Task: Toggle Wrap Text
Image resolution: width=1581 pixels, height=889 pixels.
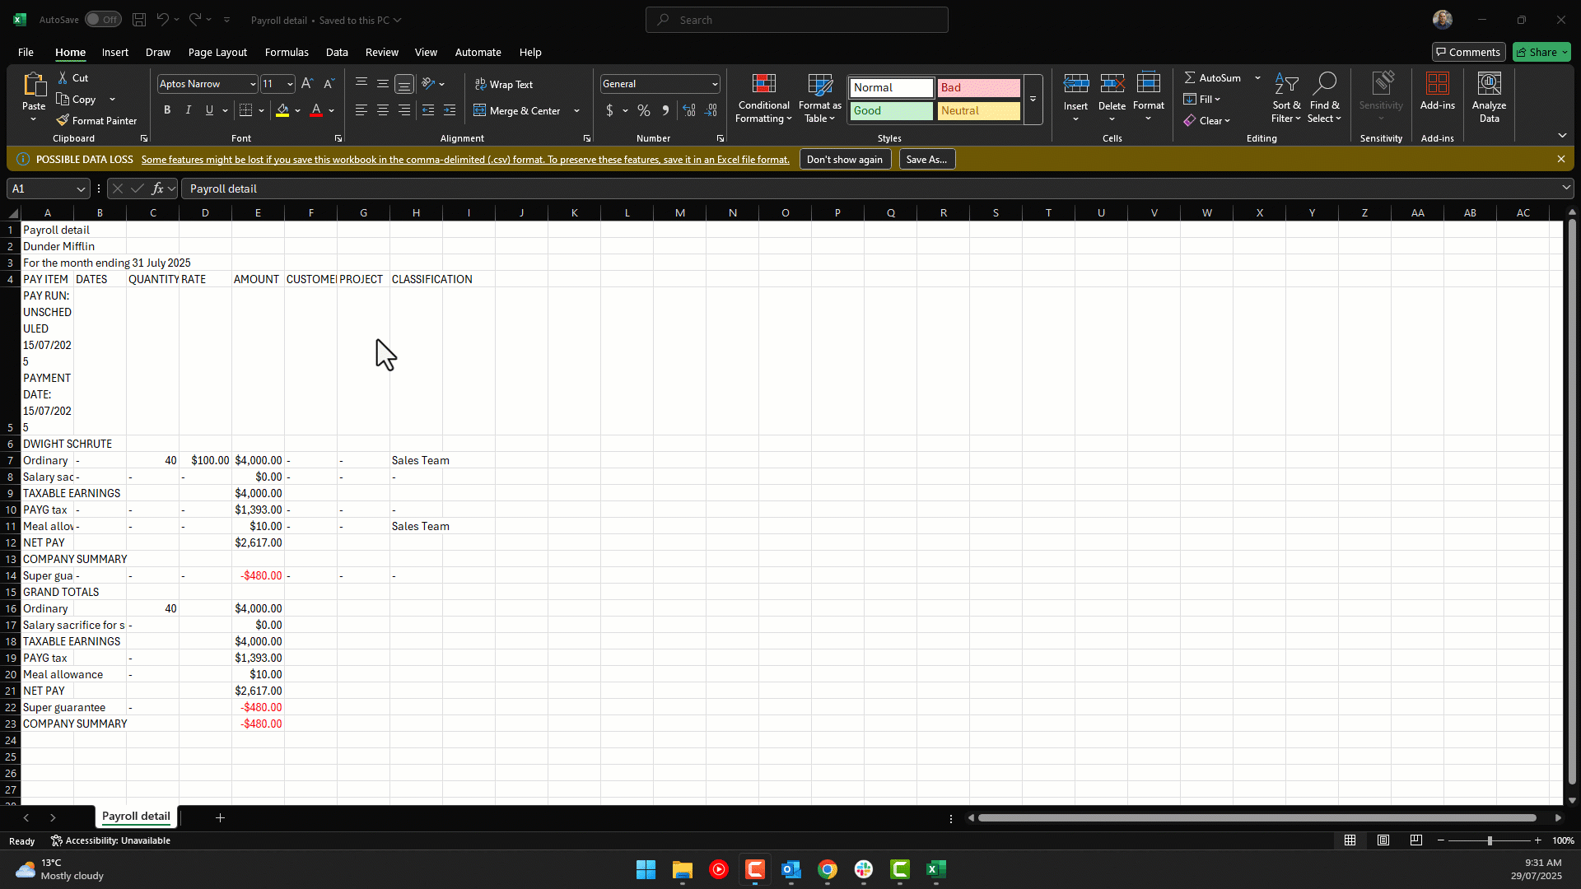Action: click(504, 84)
